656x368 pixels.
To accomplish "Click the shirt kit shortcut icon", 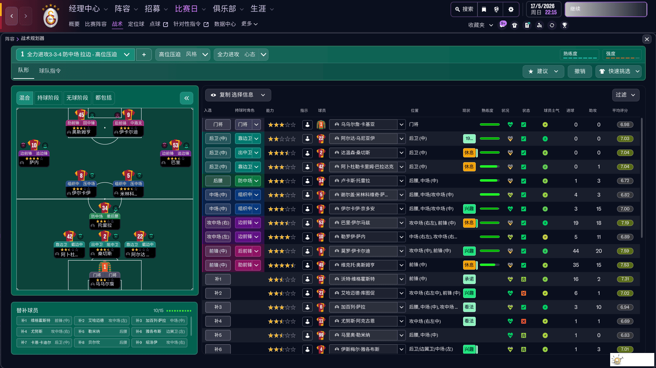I will point(514,25).
